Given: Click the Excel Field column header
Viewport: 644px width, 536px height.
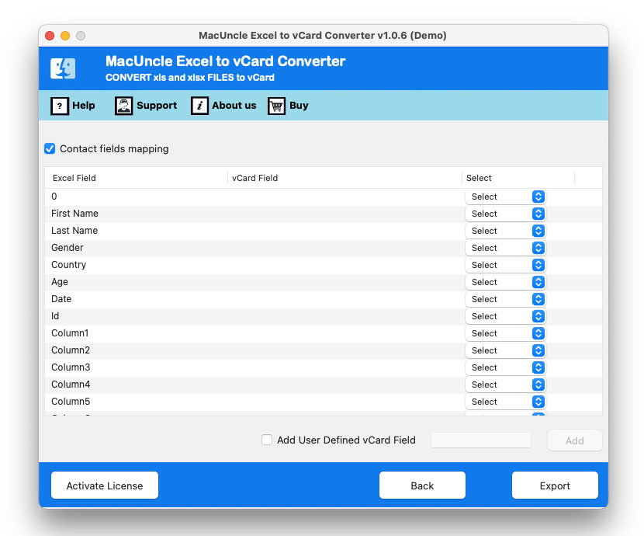Looking at the screenshot, I should coord(136,178).
